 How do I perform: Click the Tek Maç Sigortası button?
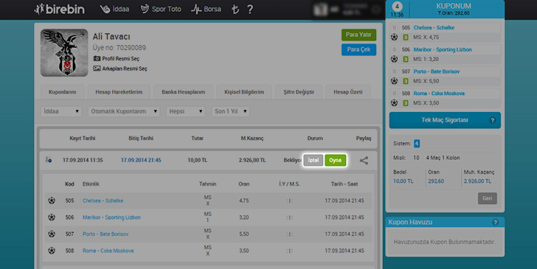click(x=445, y=120)
